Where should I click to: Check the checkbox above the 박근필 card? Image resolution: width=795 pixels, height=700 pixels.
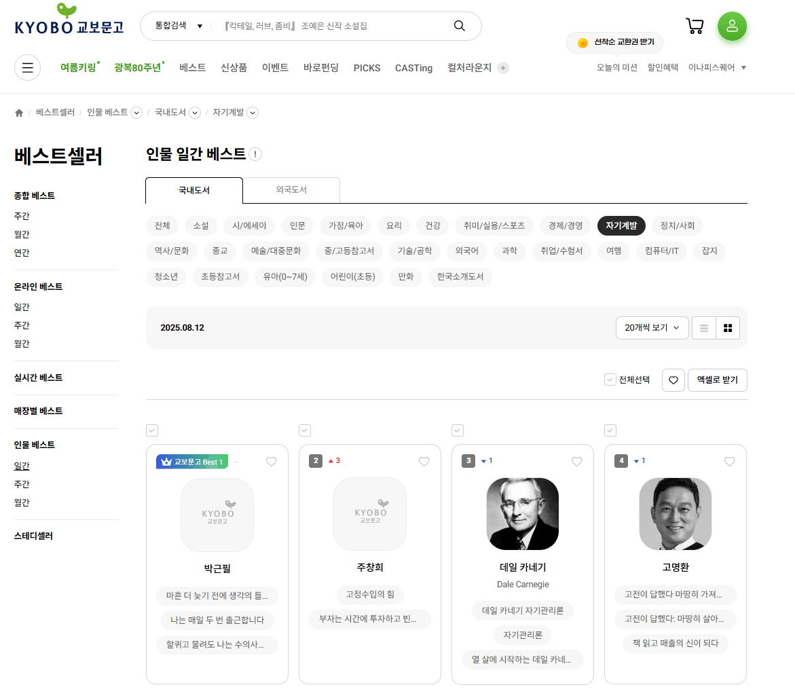point(151,430)
